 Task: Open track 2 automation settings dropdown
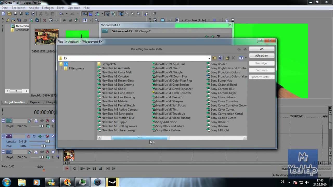click(x=43, y=136)
